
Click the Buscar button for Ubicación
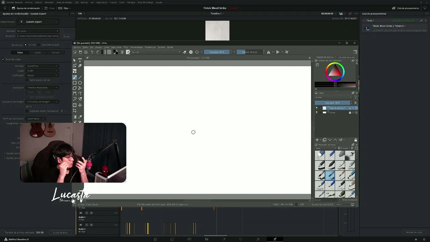coord(67,36)
